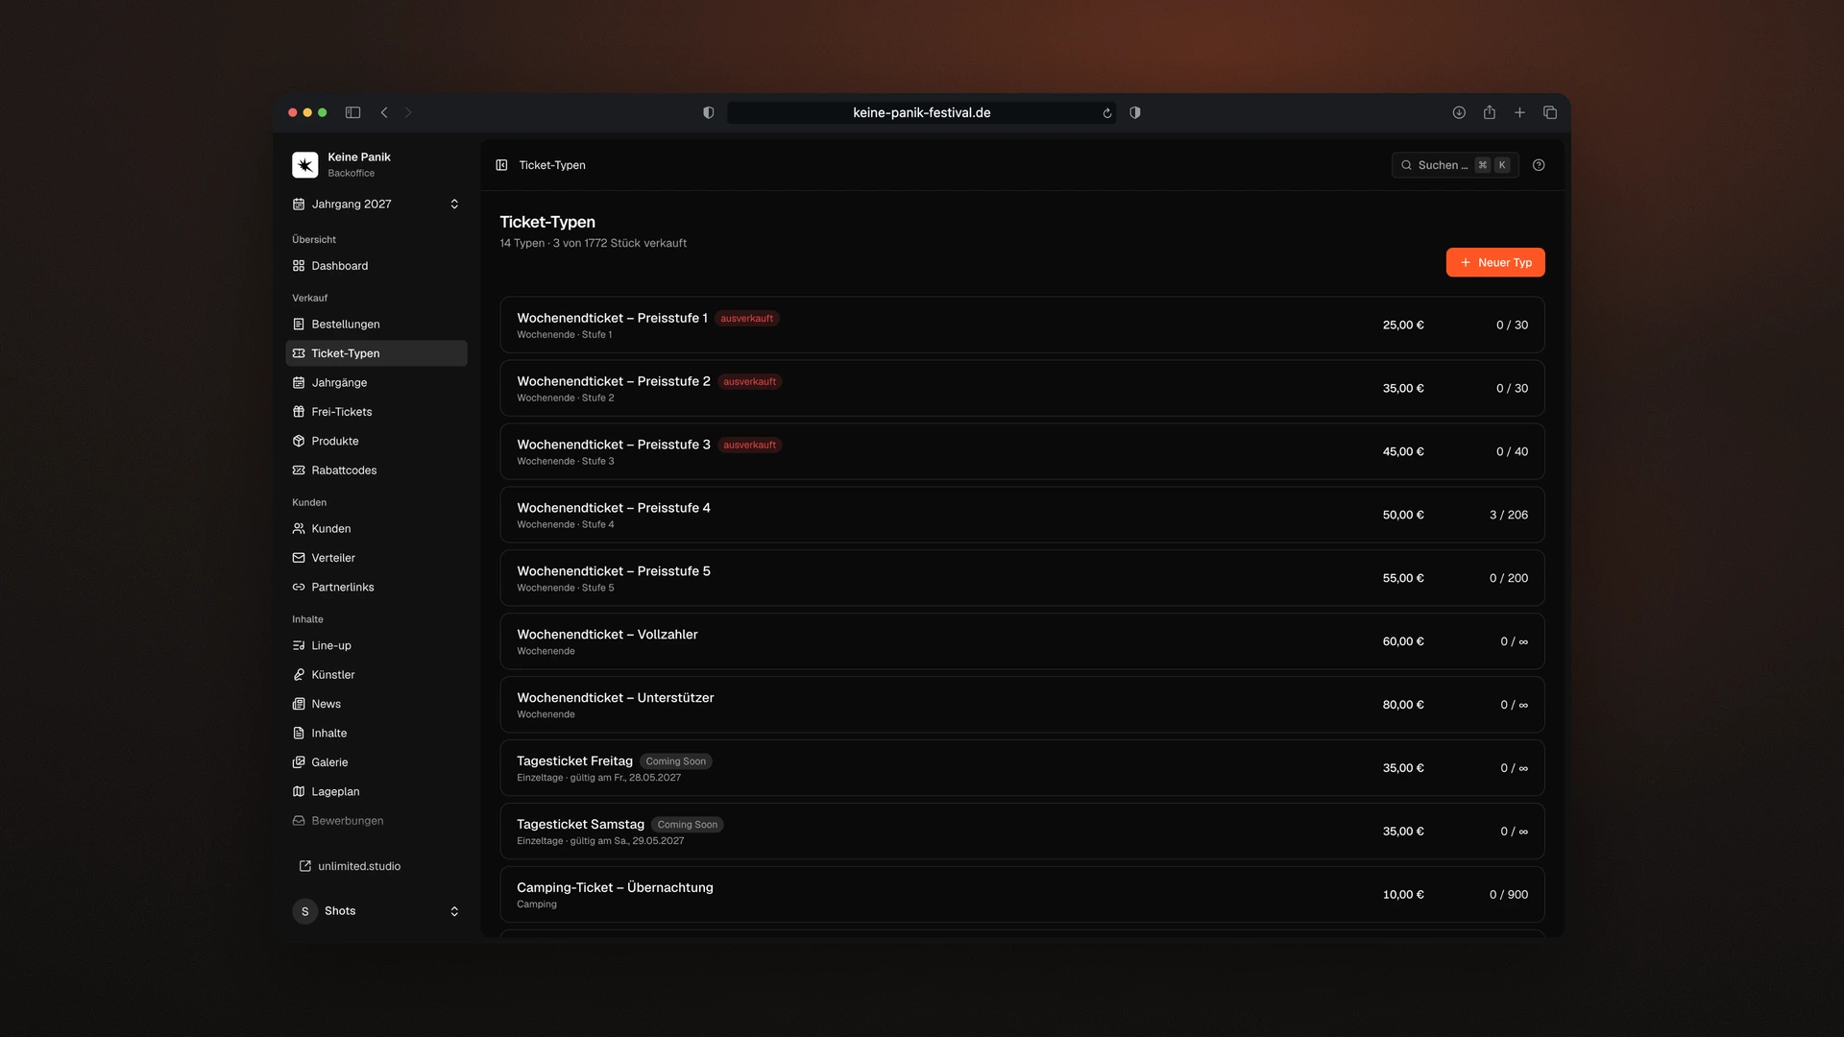Collapse app sidebar via panel icon beside Ticket-Typen
The height and width of the screenshot is (1037, 1844).
pos(501,165)
